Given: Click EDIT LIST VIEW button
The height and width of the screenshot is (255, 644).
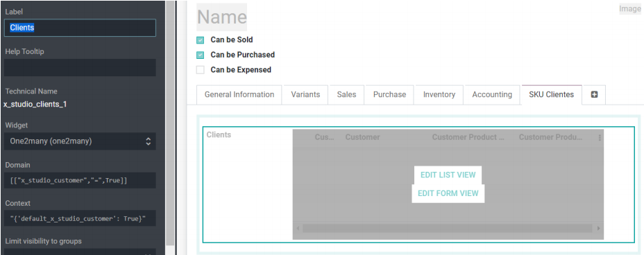Looking at the screenshot, I should pos(448,175).
